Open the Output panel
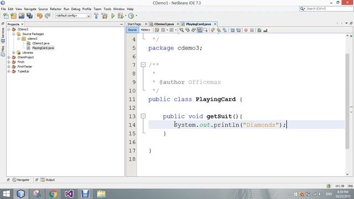Image resolution: width=354 pixels, height=199 pixels. [x=48, y=180]
